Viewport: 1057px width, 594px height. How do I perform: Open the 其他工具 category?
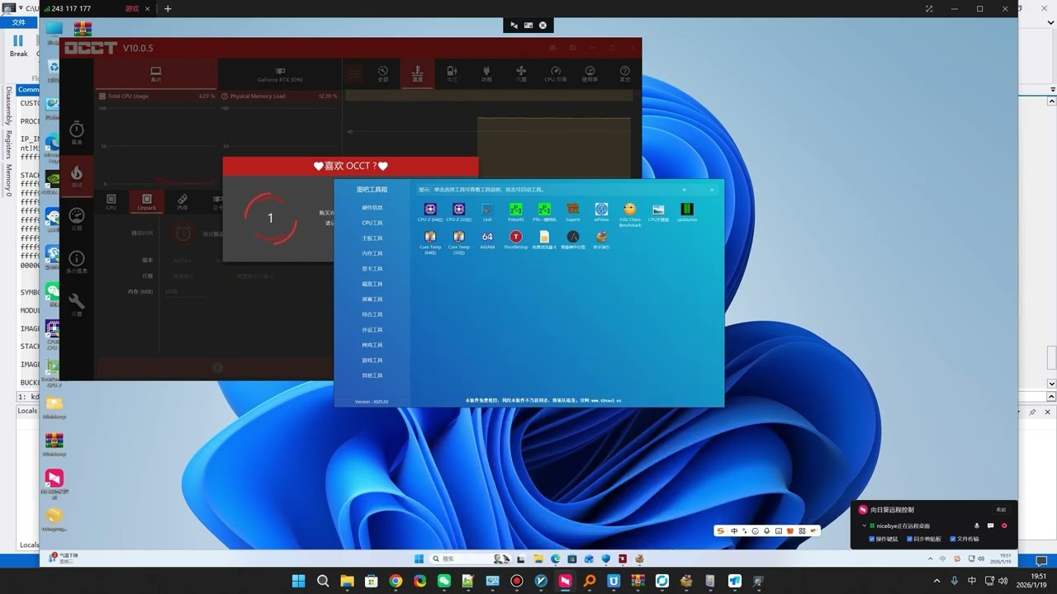[372, 375]
